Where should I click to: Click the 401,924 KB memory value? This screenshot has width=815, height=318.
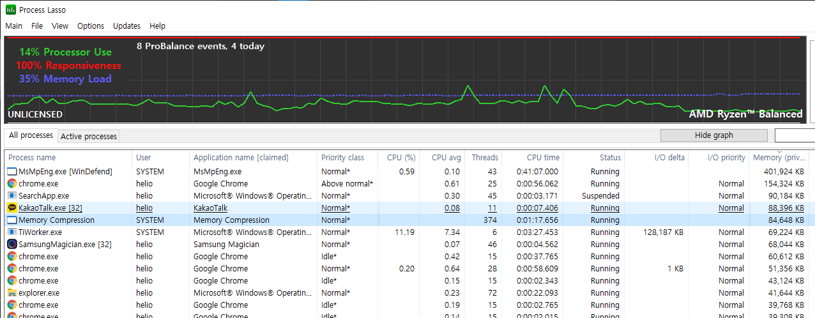784,171
